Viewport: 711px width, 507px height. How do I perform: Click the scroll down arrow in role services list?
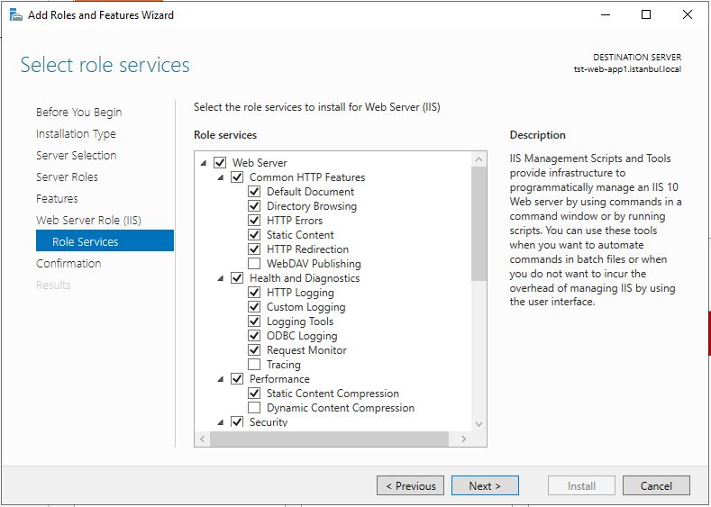point(479,424)
